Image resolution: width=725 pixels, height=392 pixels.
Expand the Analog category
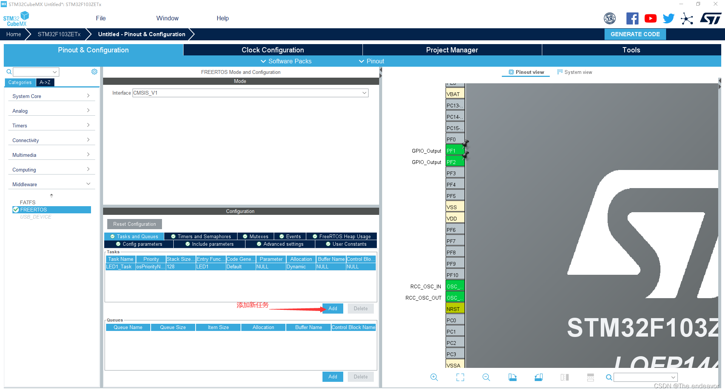[x=51, y=111]
